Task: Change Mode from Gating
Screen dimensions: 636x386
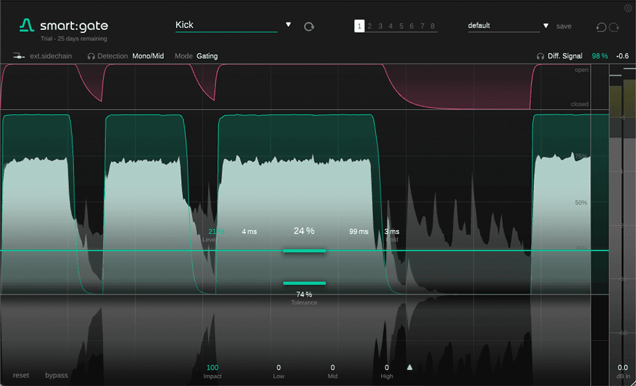Action: click(x=207, y=56)
